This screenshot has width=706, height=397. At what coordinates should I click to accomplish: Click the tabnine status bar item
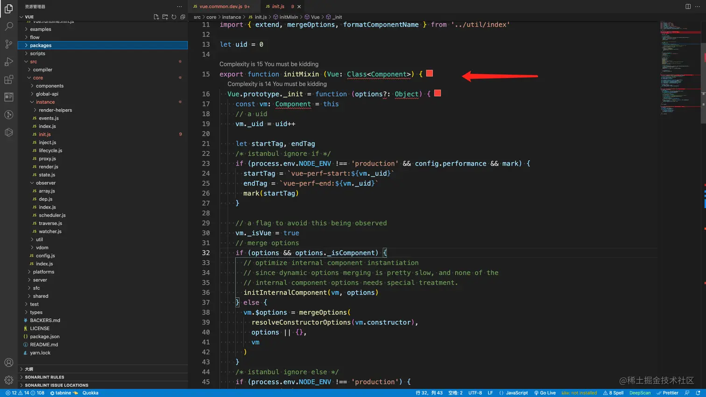pos(64,393)
